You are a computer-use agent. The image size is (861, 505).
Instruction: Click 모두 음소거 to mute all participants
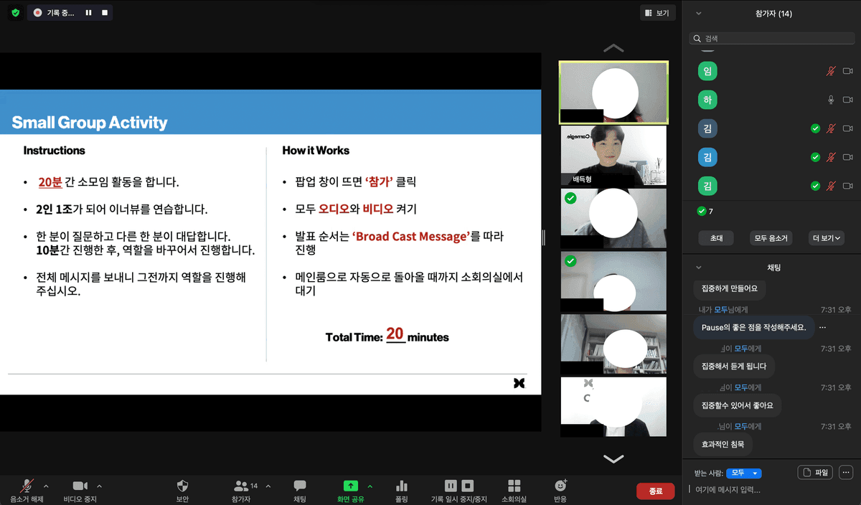(771, 237)
